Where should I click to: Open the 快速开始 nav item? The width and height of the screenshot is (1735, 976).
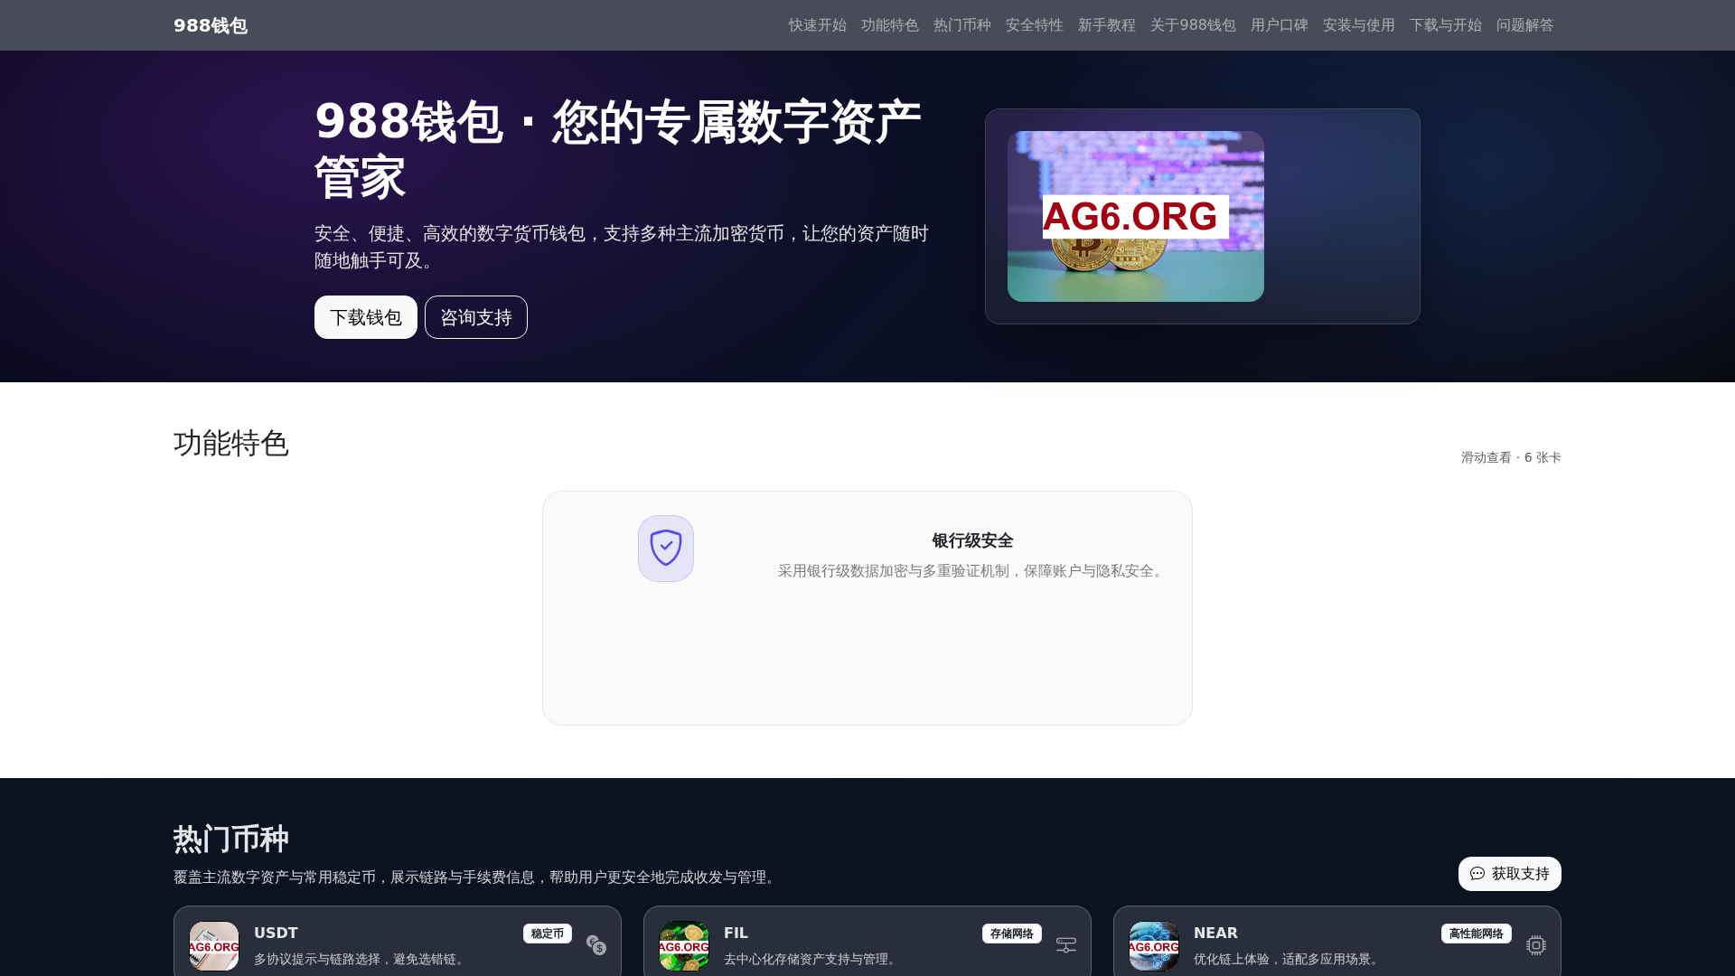(x=817, y=25)
